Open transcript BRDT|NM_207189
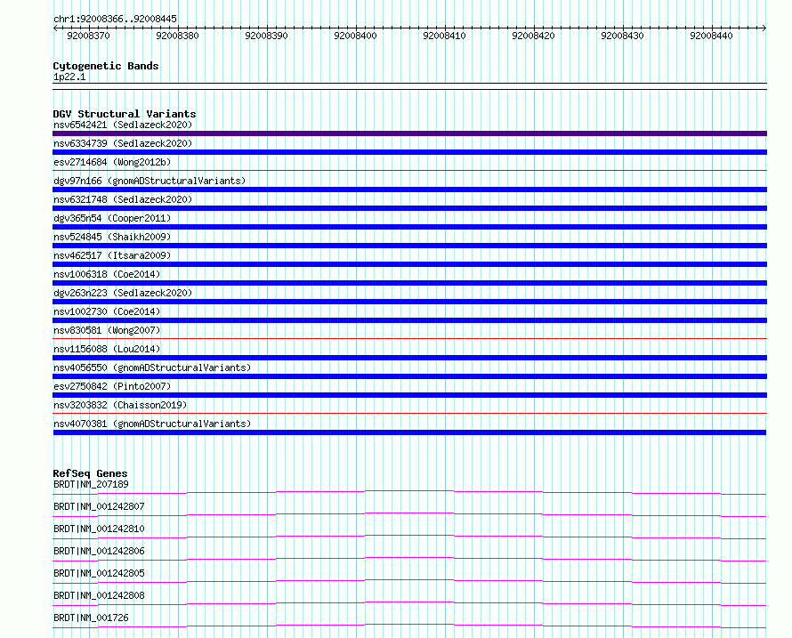 tap(91, 484)
